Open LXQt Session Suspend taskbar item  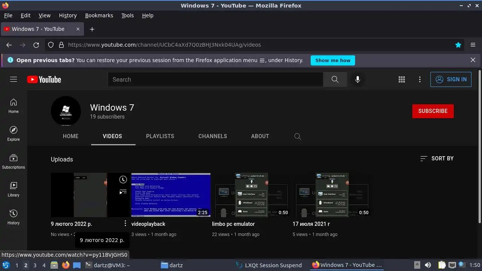pyautogui.click(x=268, y=265)
